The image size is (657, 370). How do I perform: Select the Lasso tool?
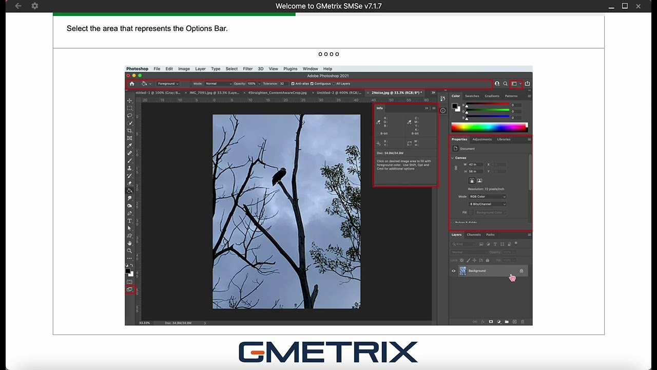129,115
